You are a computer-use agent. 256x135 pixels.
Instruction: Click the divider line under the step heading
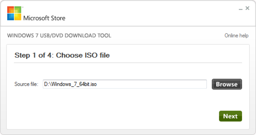(128, 63)
